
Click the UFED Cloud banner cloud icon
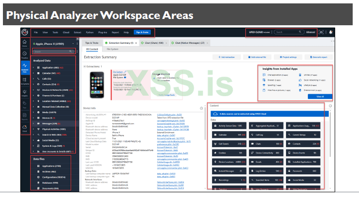[x=215, y=114]
